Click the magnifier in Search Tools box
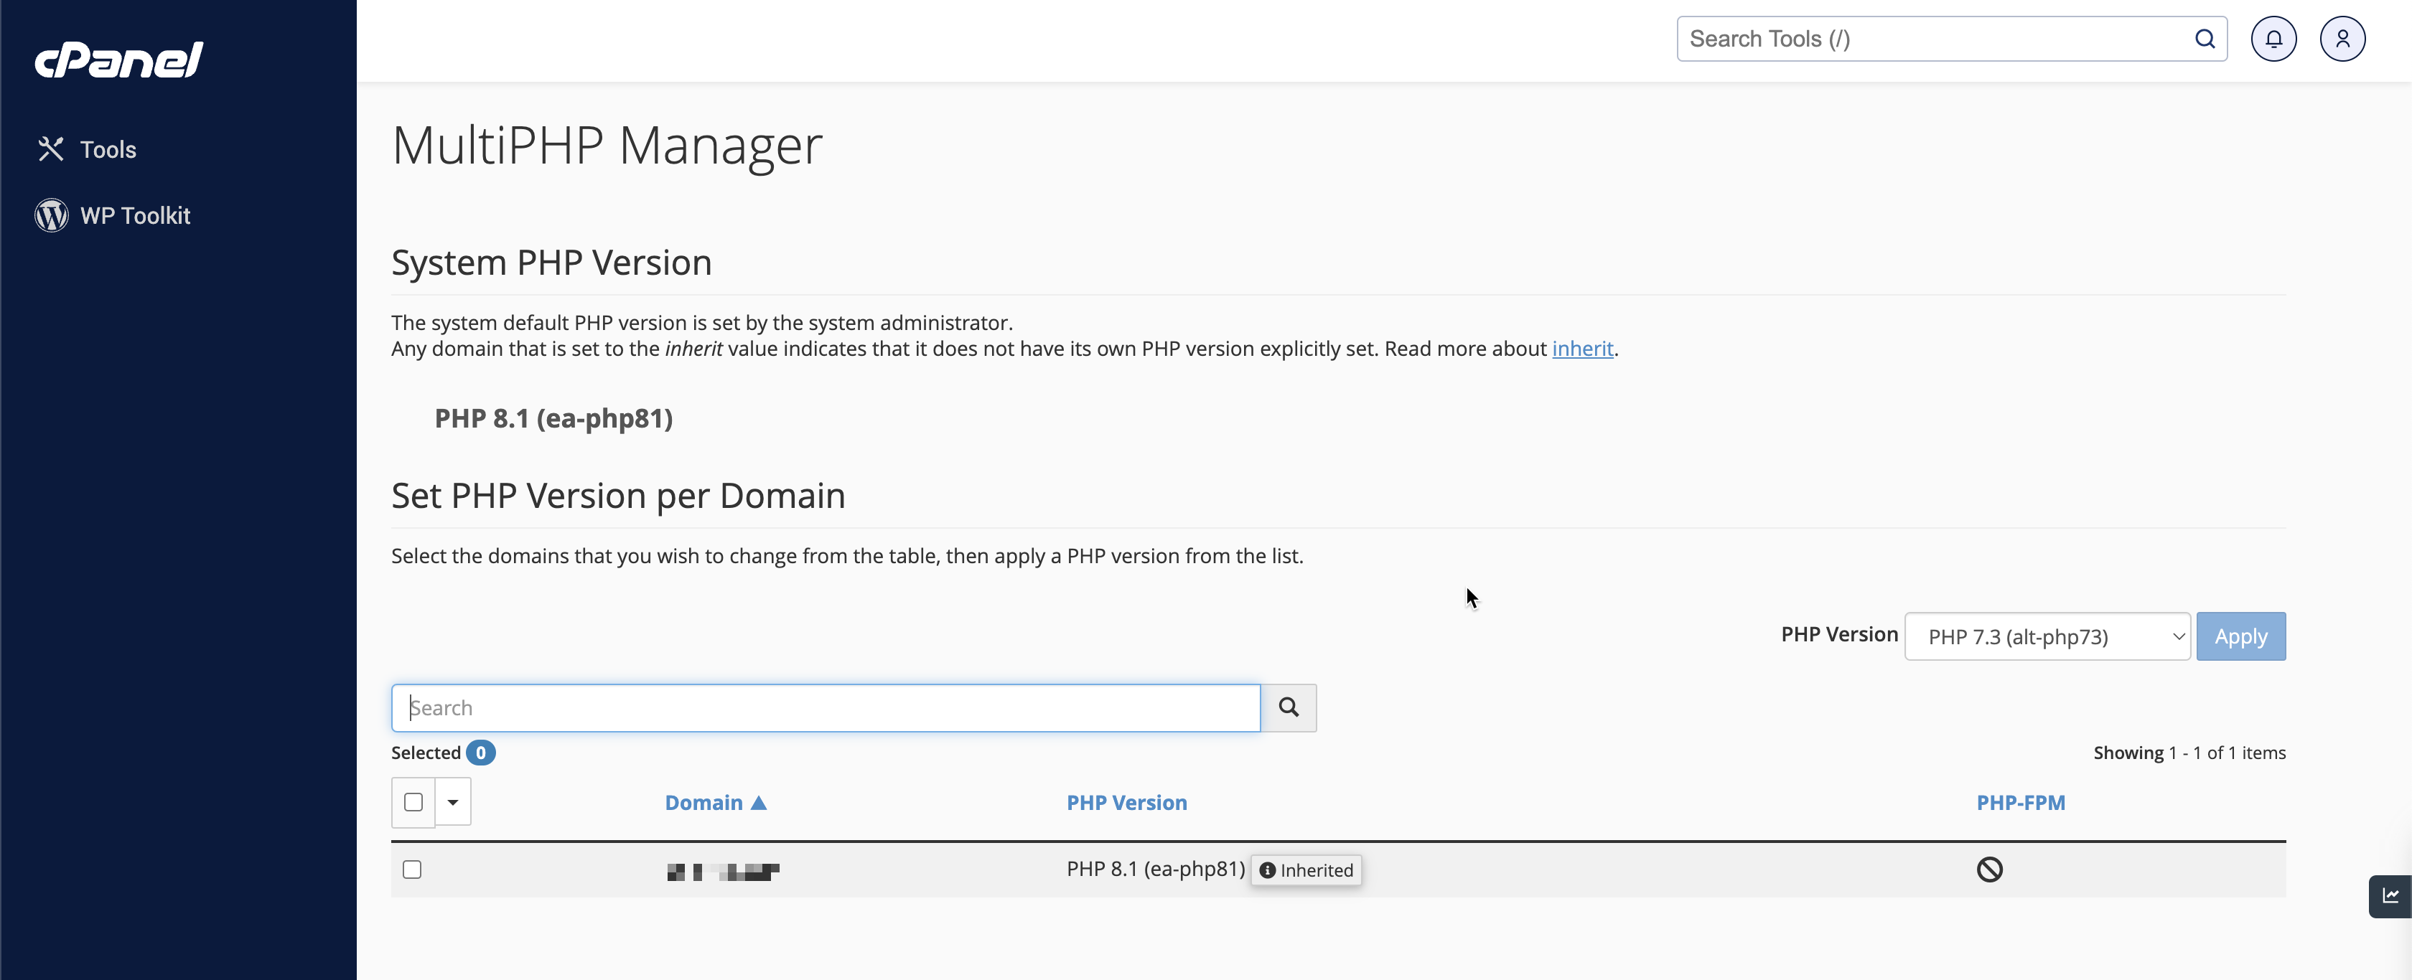 2205,39
